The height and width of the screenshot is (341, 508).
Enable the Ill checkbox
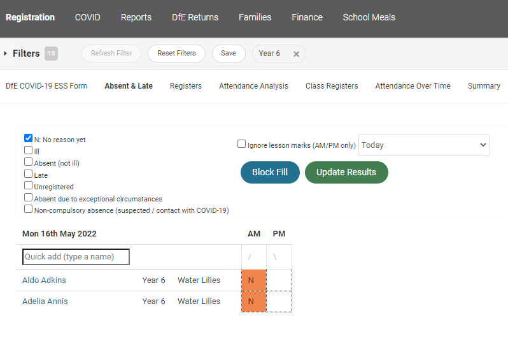click(x=28, y=150)
